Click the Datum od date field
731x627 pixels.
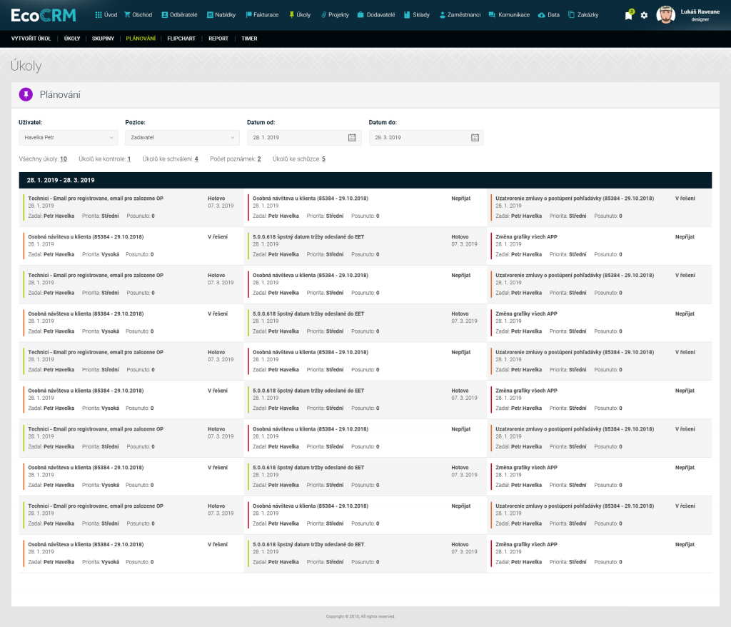[296, 137]
